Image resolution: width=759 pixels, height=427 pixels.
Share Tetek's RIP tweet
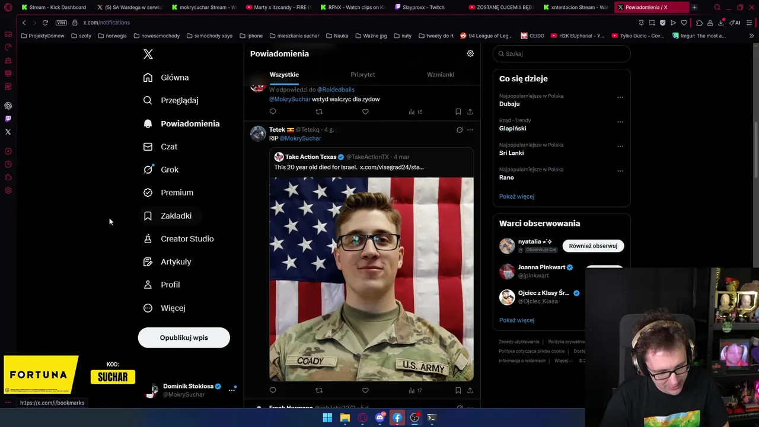point(470,390)
